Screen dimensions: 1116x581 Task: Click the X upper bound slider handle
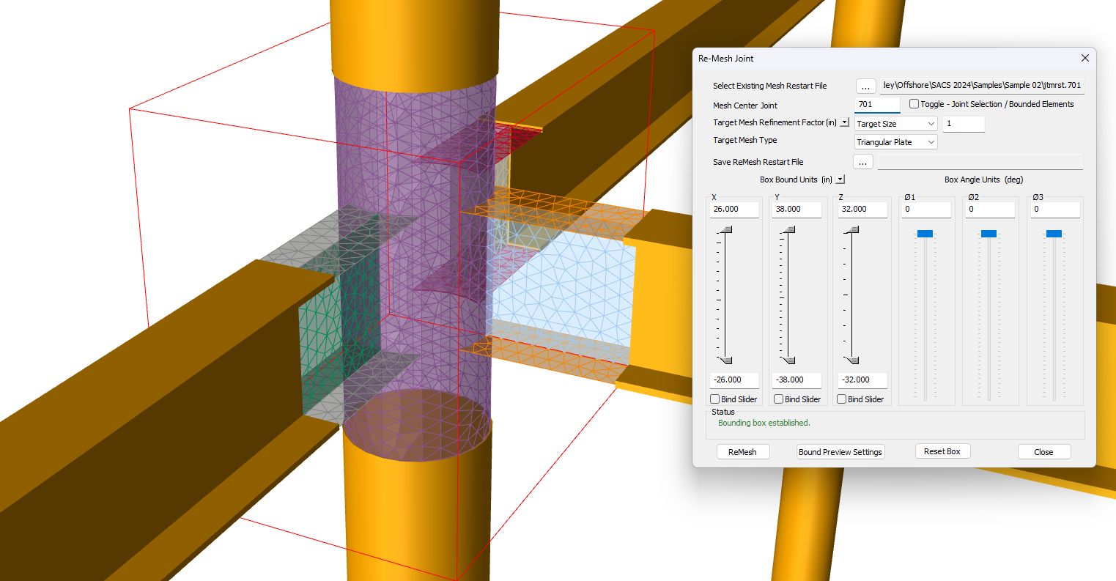tap(725, 230)
